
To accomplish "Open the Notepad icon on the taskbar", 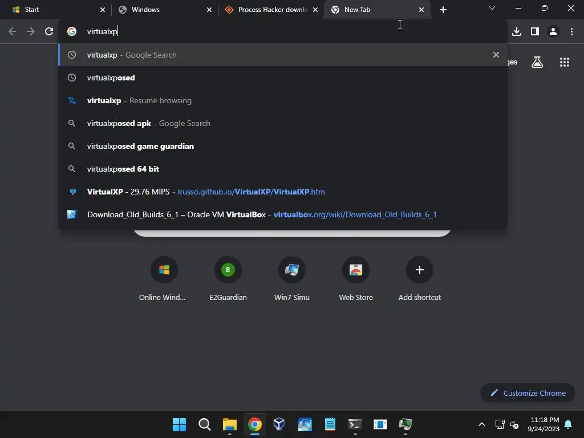I will pyautogui.click(x=330, y=424).
